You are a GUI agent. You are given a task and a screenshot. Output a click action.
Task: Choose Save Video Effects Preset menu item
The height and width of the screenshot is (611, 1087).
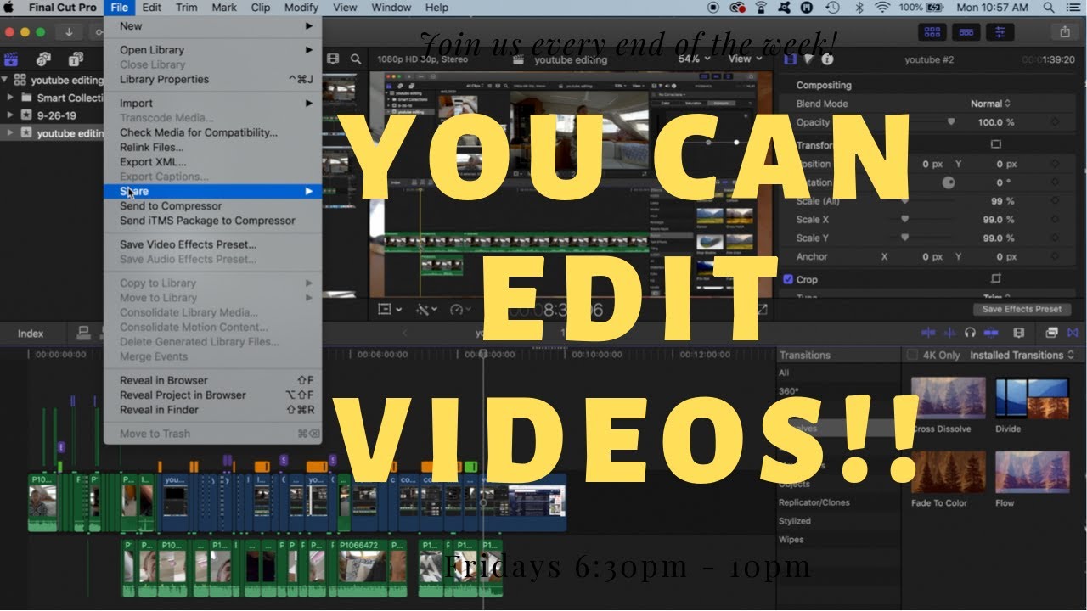pos(212,244)
